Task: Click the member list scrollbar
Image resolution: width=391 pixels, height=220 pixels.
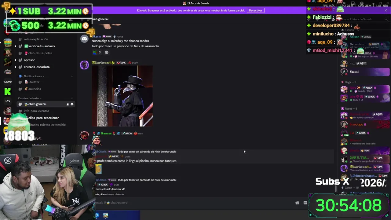Action: coord(336,189)
